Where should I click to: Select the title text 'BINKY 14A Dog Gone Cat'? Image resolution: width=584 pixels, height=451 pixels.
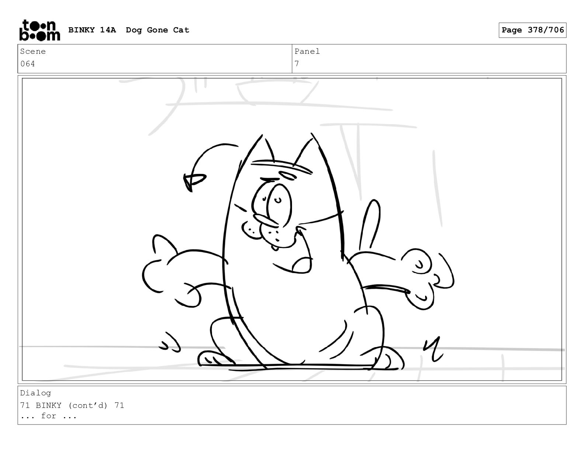(x=129, y=30)
